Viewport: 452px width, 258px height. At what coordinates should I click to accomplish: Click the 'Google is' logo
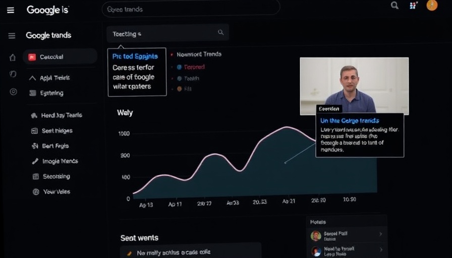pos(47,10)
